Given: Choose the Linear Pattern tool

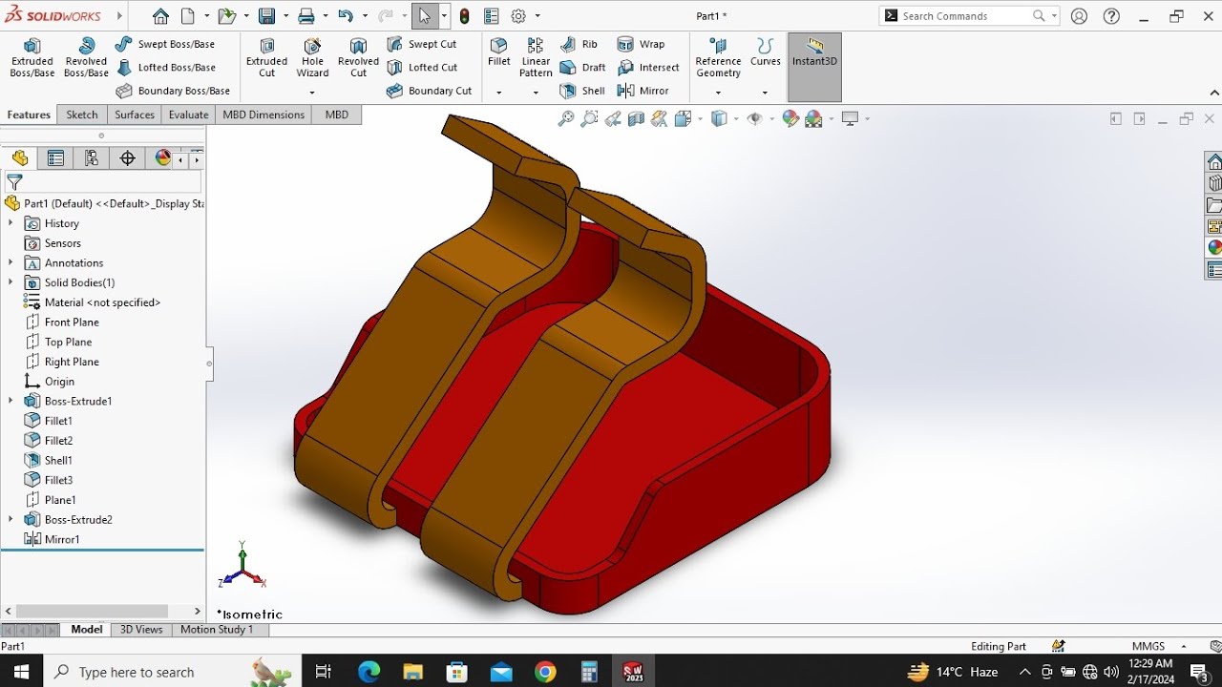Looking at the screenshot, I should [536, 58].
